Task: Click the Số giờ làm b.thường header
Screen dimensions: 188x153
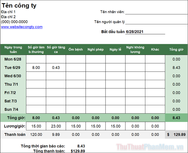Action: tap(36, 49)
